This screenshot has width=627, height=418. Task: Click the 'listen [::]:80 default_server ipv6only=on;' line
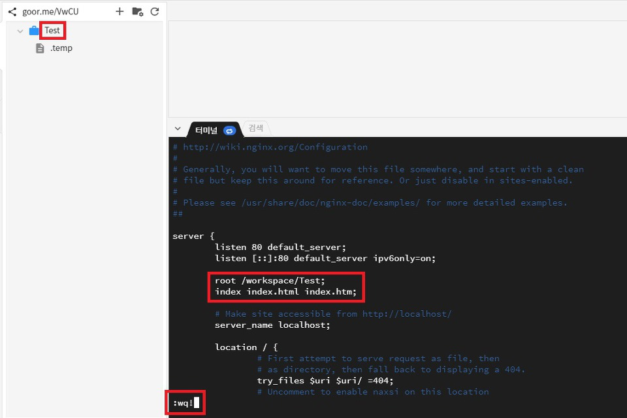pos(325,259)
